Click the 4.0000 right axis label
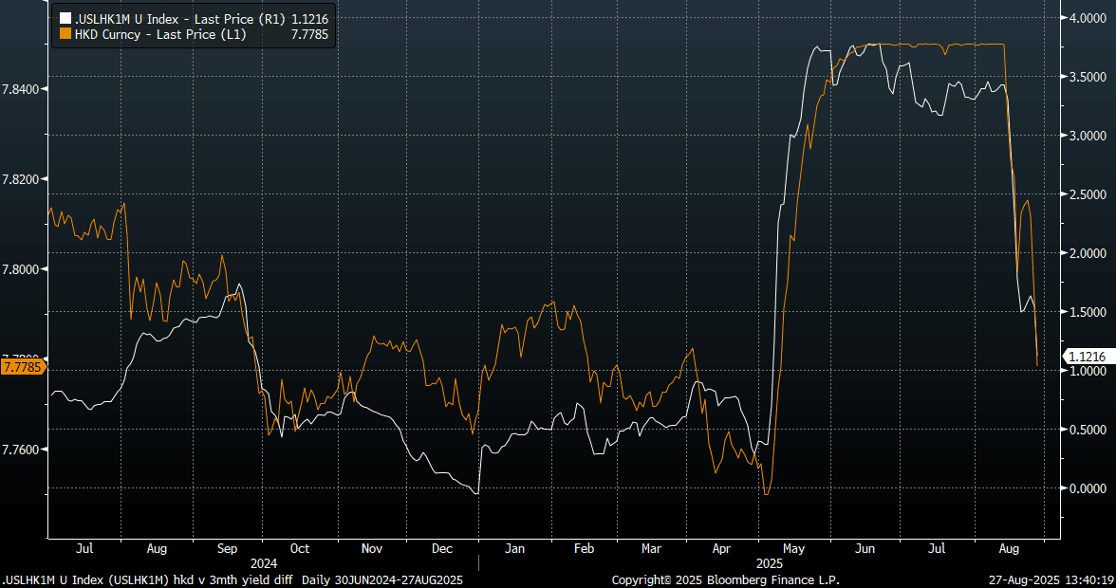The height and width of the screenshot is (588, 1116). point(1087,18)
